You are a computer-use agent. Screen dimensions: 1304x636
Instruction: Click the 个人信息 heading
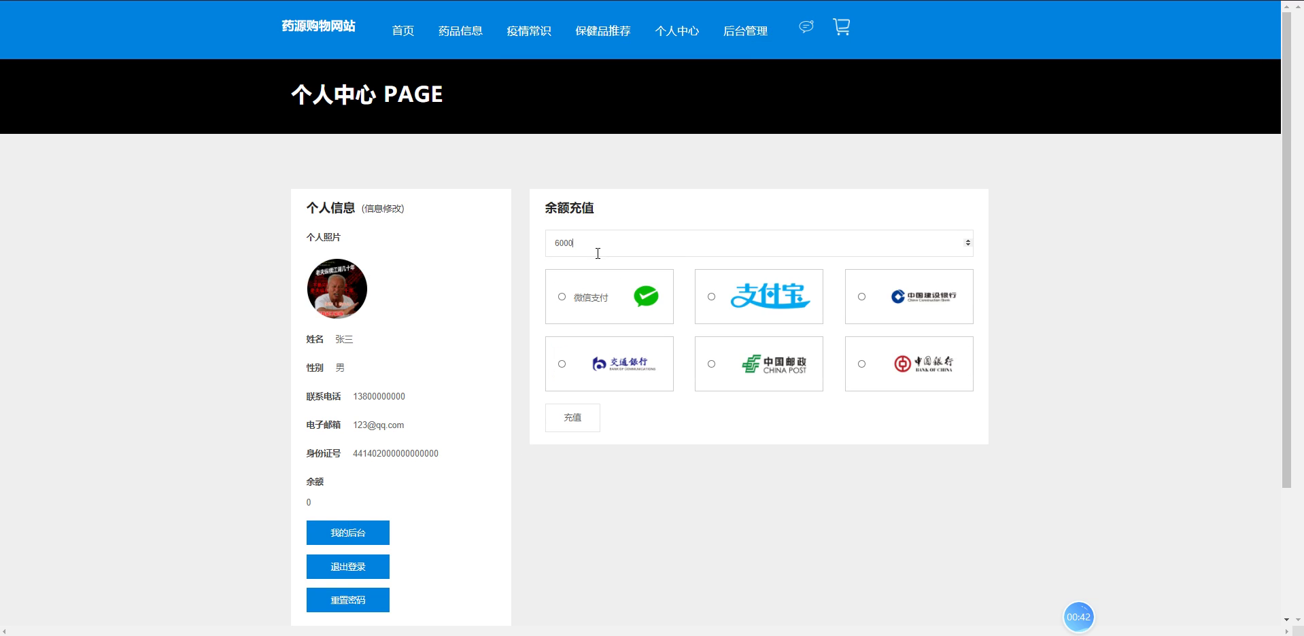pyautogui.click(x=330, y=208)
